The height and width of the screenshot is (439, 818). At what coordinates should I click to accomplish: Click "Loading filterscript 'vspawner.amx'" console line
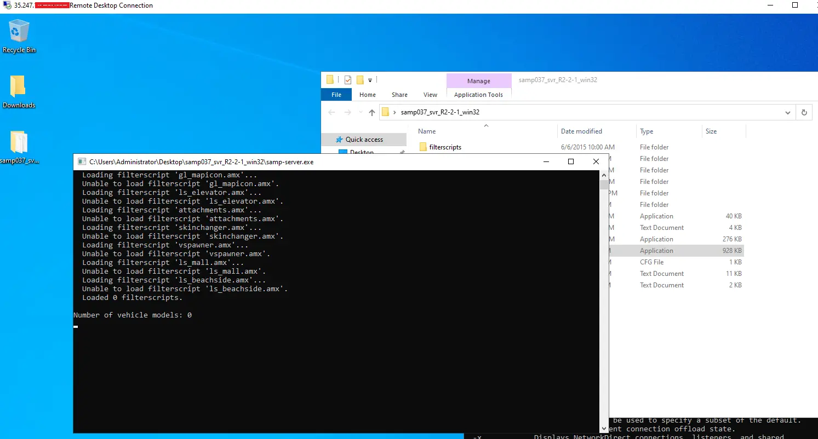[x=165, y=245]
